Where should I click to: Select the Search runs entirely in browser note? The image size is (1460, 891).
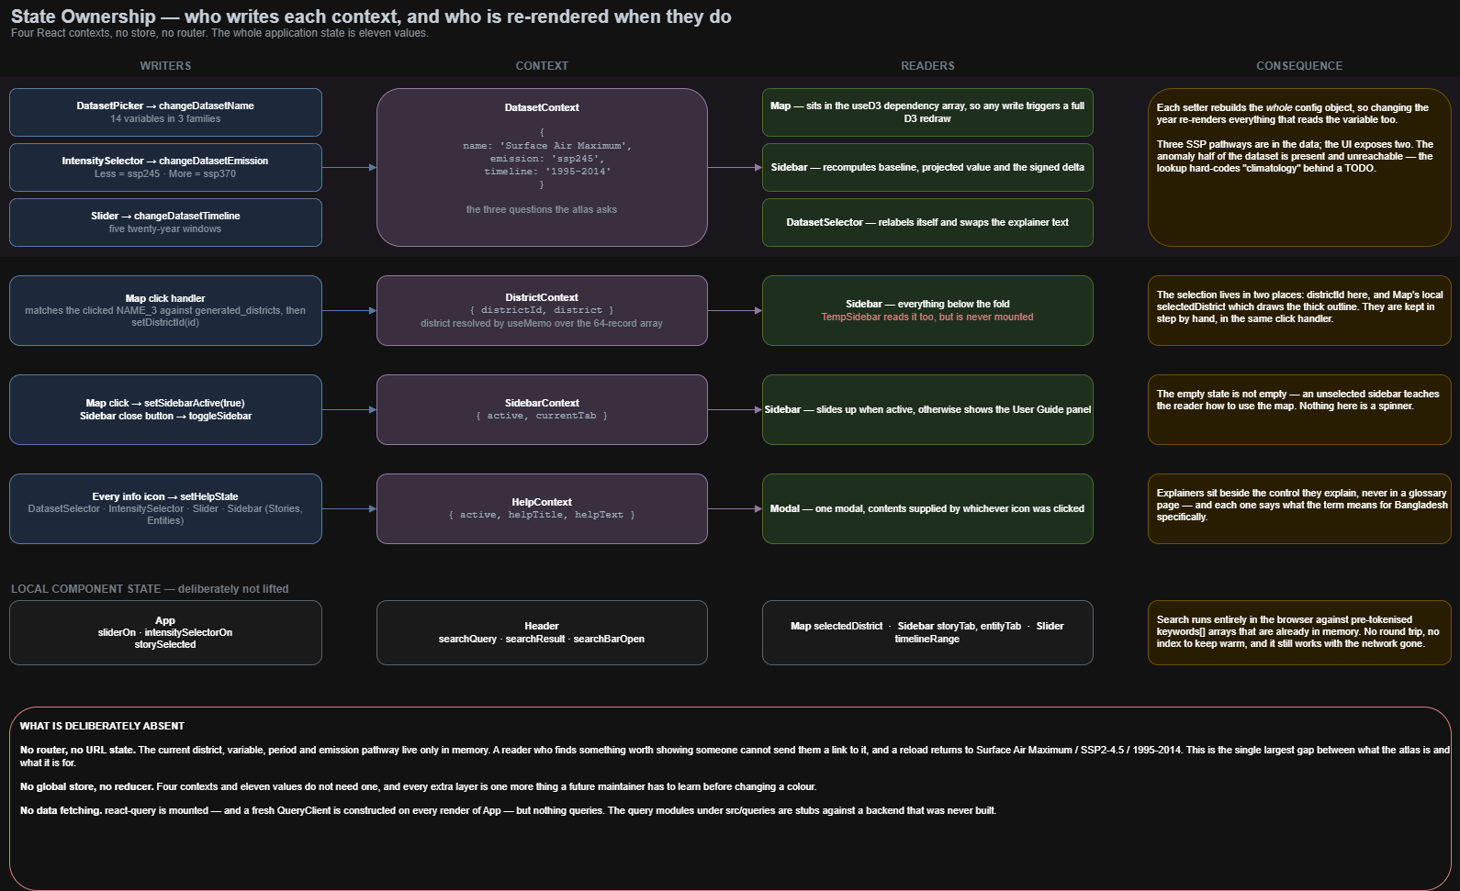point(1299,632)
